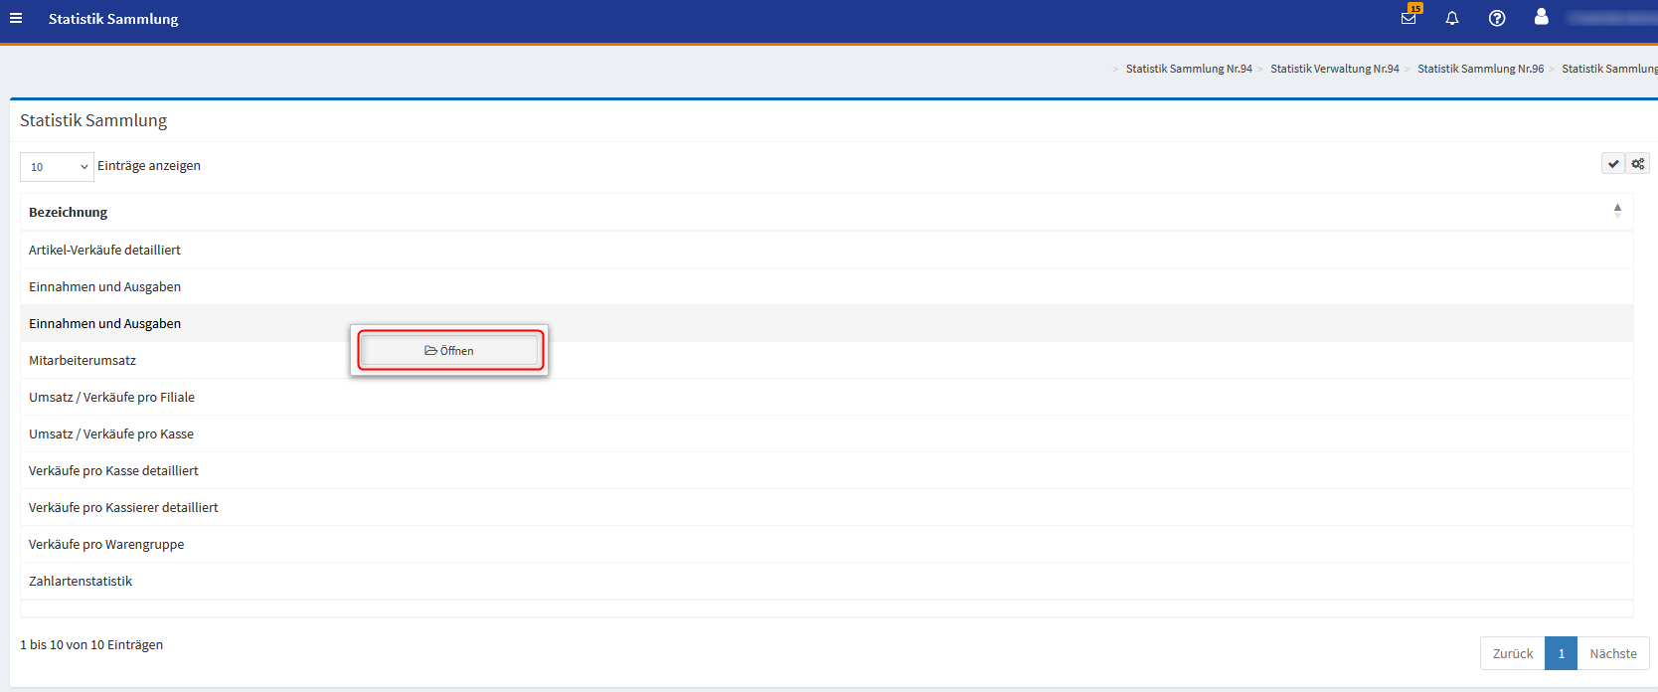Click the Zurück pagination button
The height and width of the screenshot is (692, 1658).
(1512, 653)
